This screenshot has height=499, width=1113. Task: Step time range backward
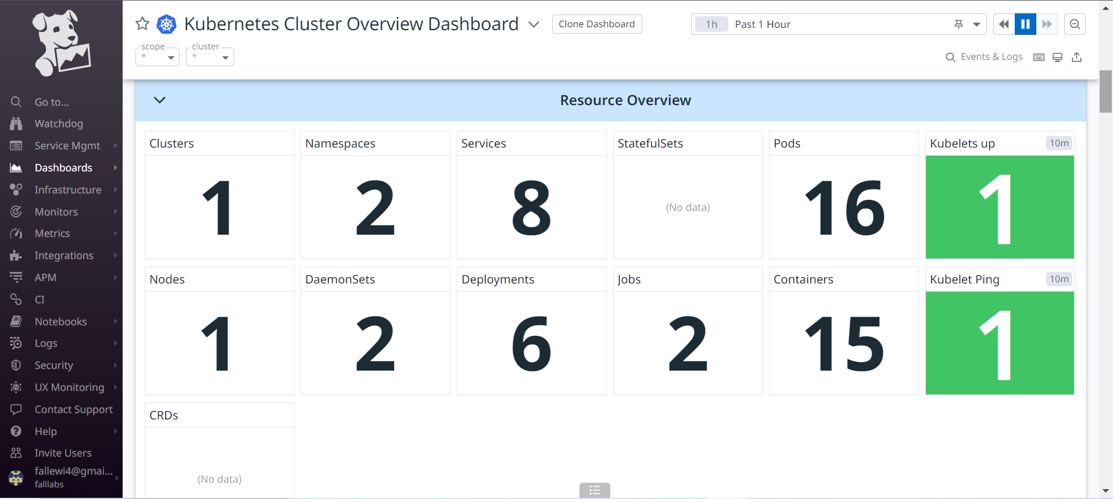tap(1004, 24)
